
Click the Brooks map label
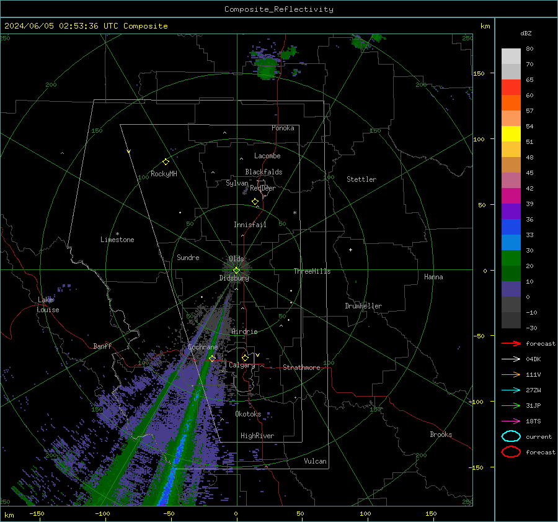441,434
